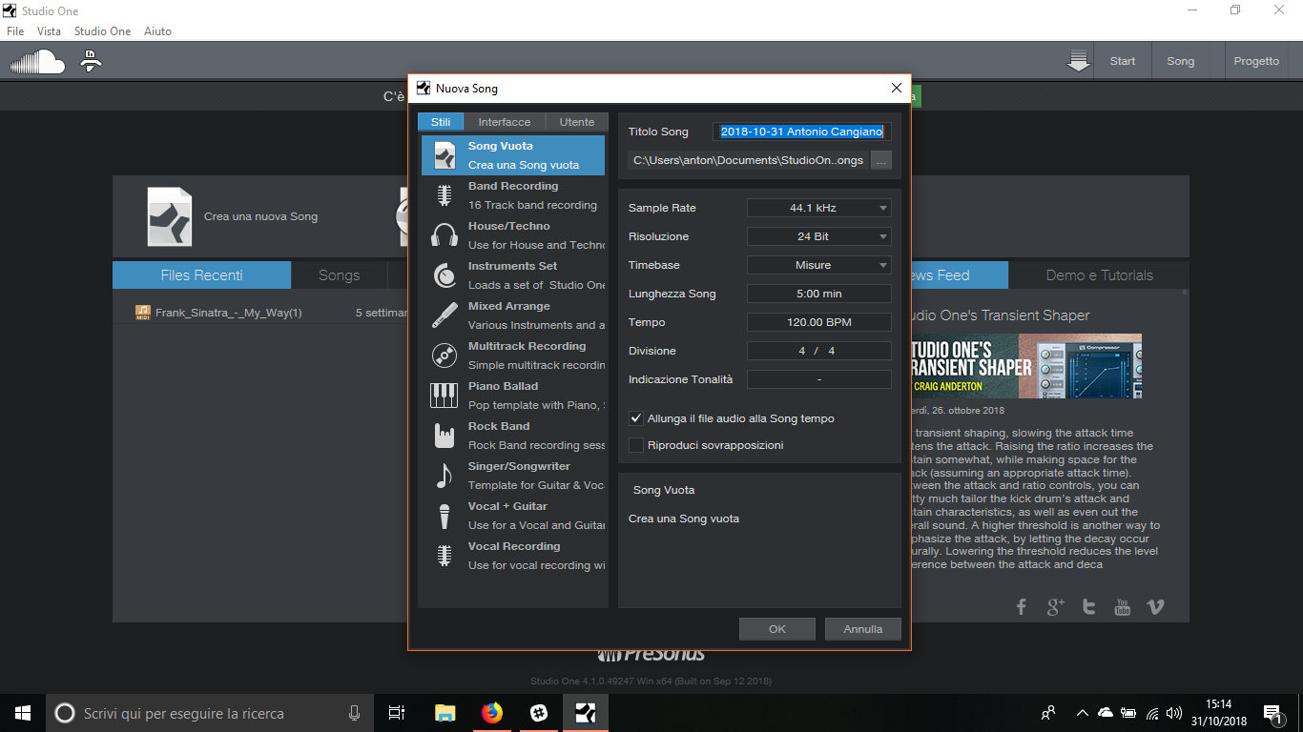Open the Vista menu
Viewport: 1303px width, 732px height.
click(49, 31)
